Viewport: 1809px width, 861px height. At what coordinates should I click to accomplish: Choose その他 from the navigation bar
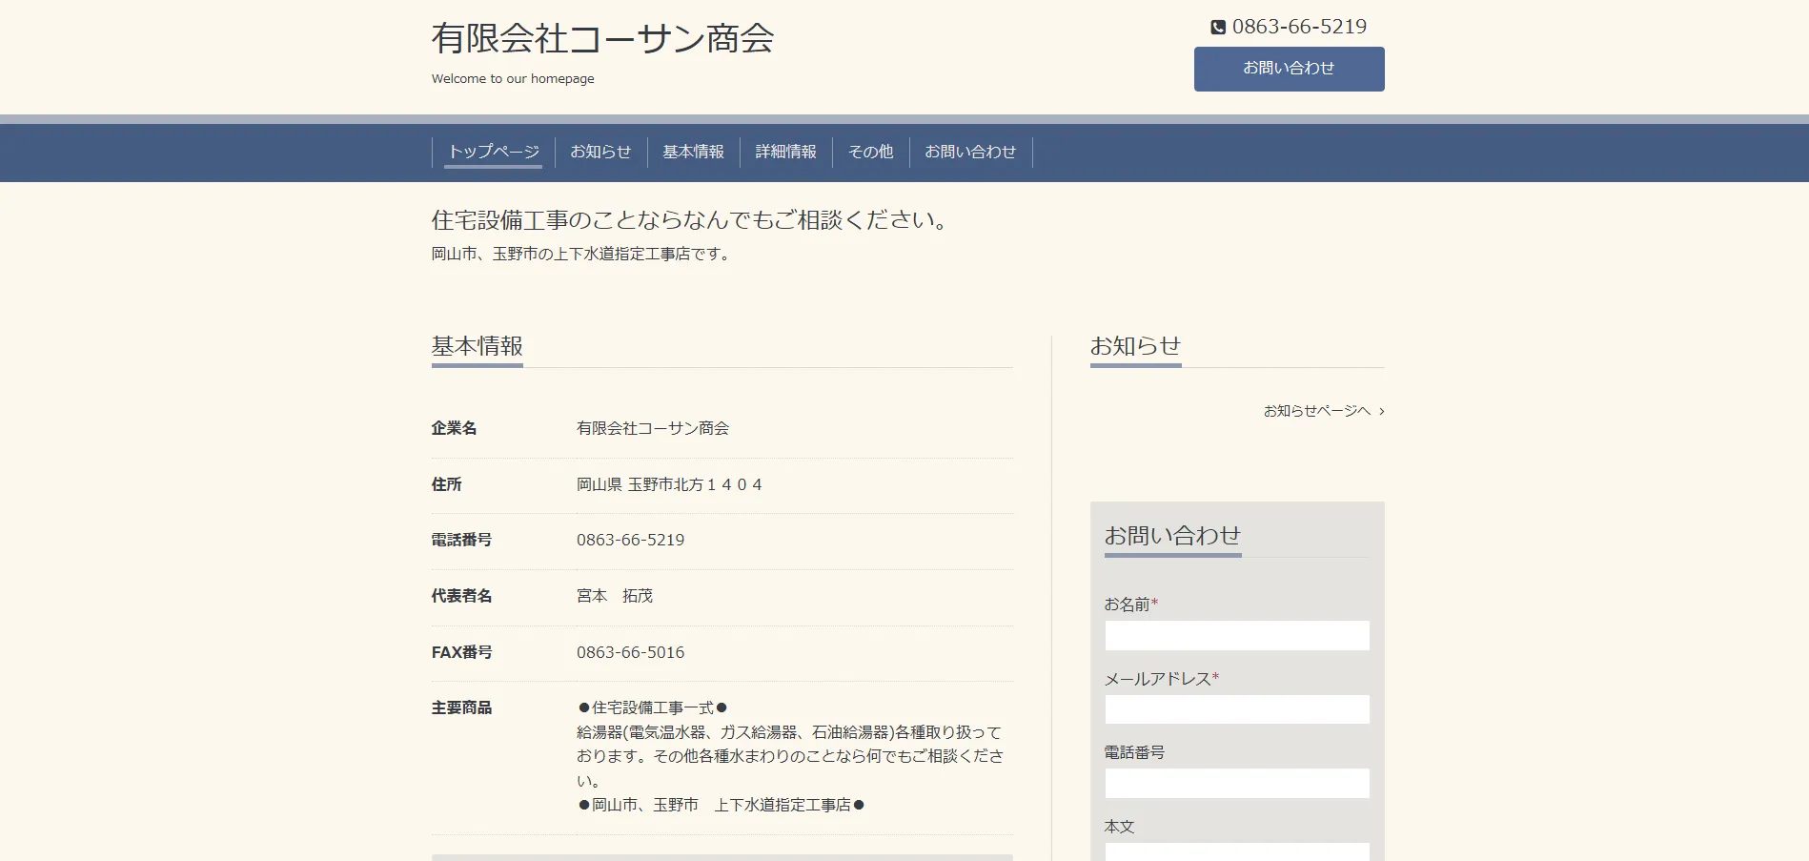tap(870, 152)
